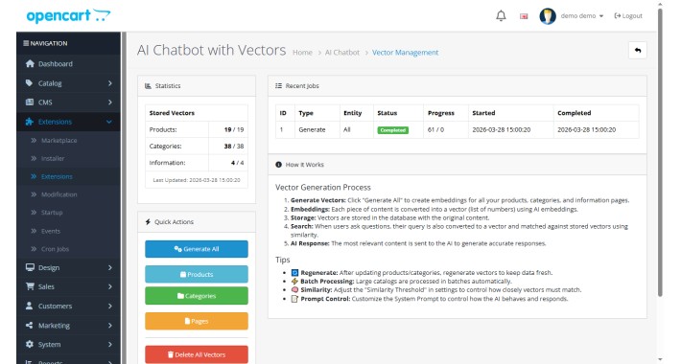Click the back arrow button at top right

638,51
